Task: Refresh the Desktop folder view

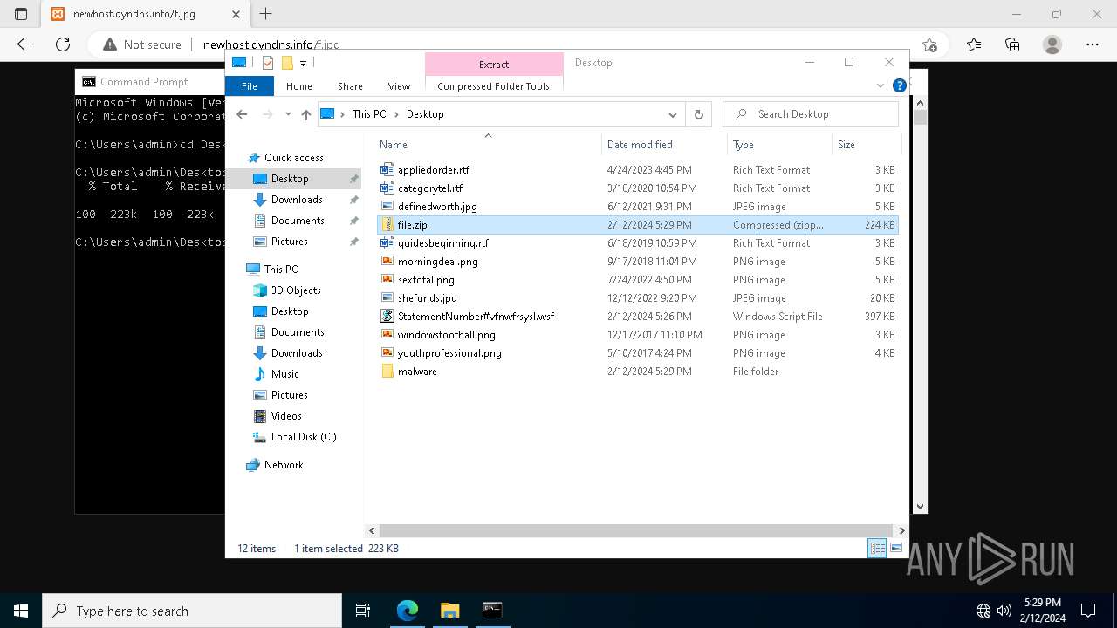Action: pos(698,114)
